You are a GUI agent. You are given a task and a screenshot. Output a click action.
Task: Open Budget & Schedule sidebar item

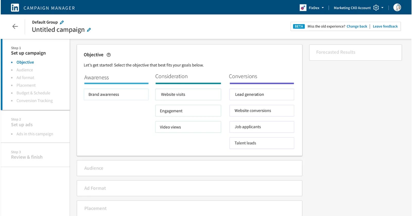(x=33, y=93)
